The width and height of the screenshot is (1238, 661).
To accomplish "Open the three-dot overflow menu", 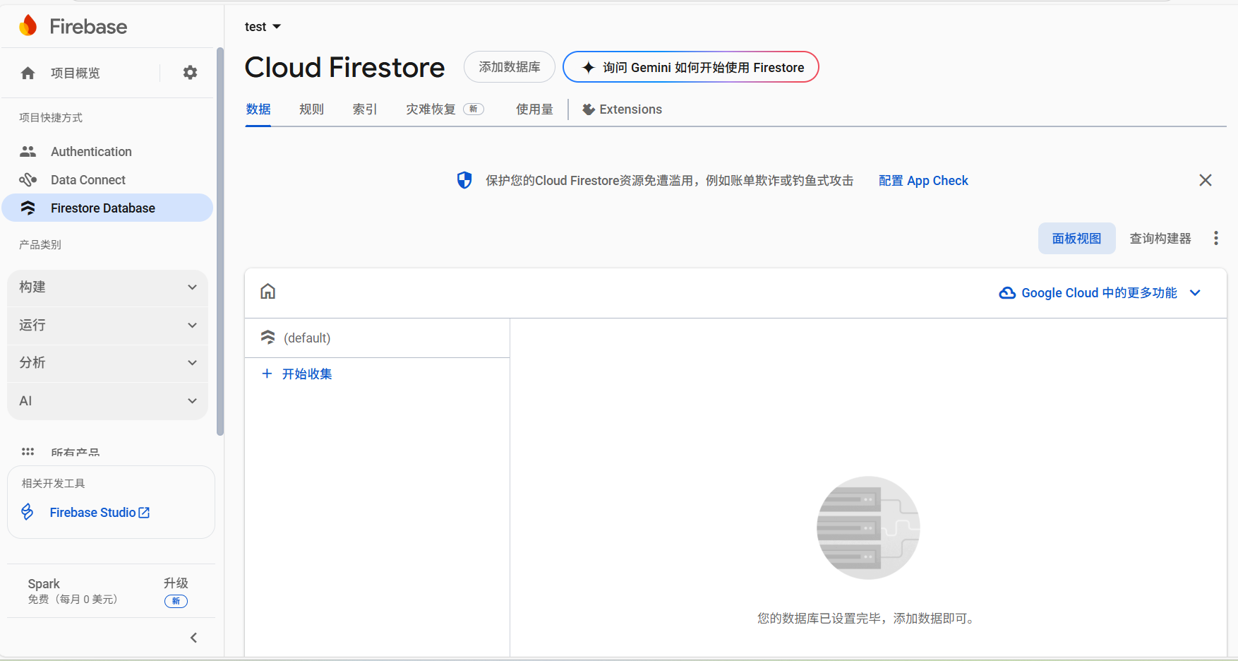I will point(1216,238).
